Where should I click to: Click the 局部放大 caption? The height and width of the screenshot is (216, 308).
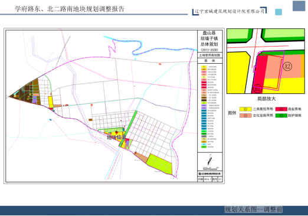[x=266, y=99]
